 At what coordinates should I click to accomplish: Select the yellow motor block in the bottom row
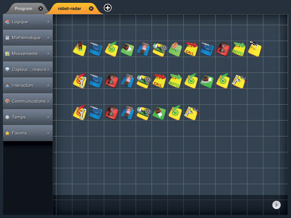click(x=144, y=113)
